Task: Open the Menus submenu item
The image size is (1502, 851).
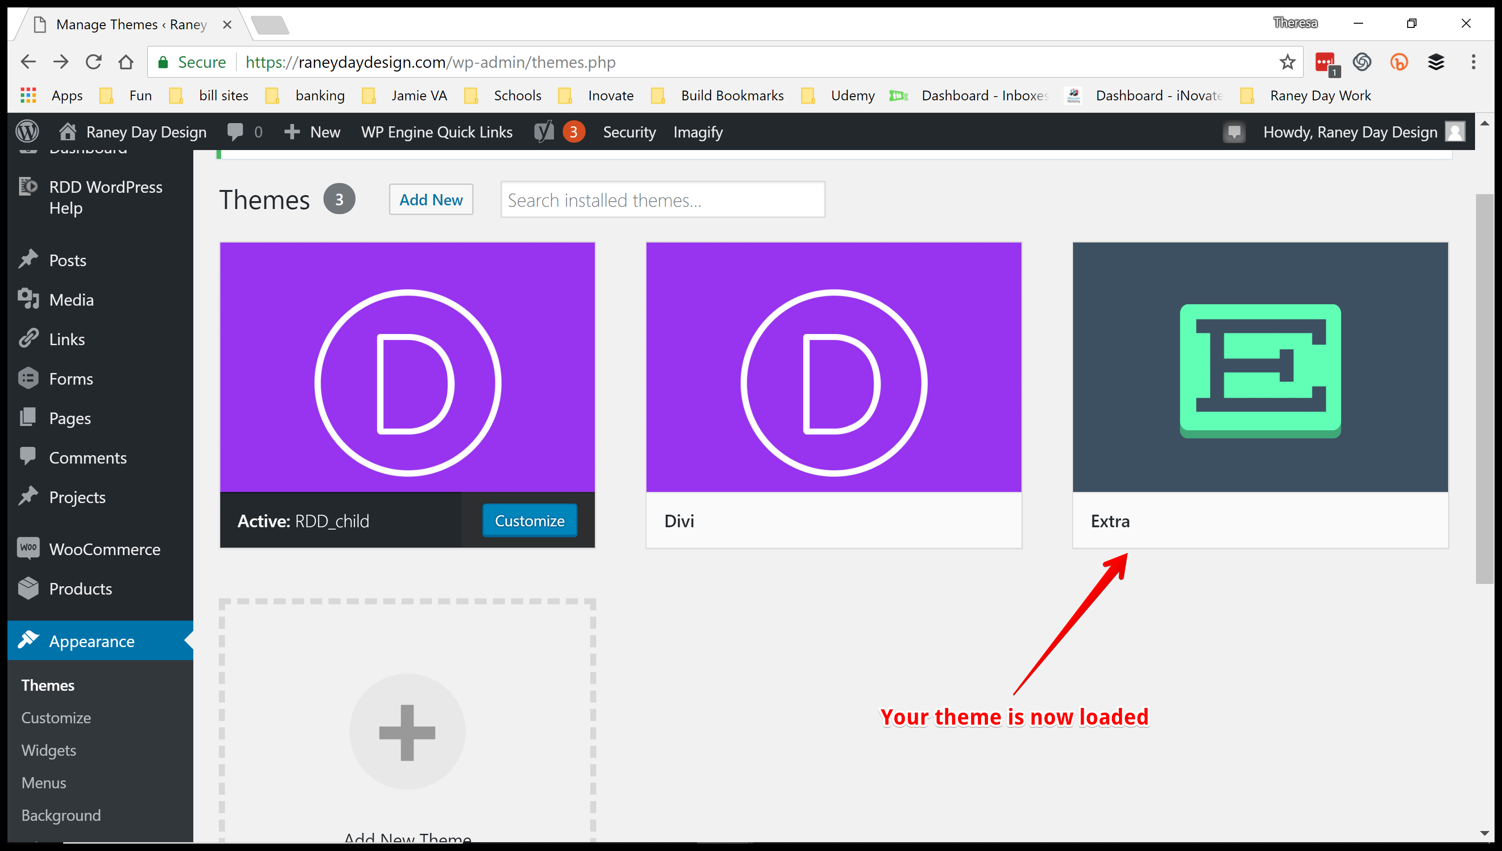Action: tap(44, 783)
